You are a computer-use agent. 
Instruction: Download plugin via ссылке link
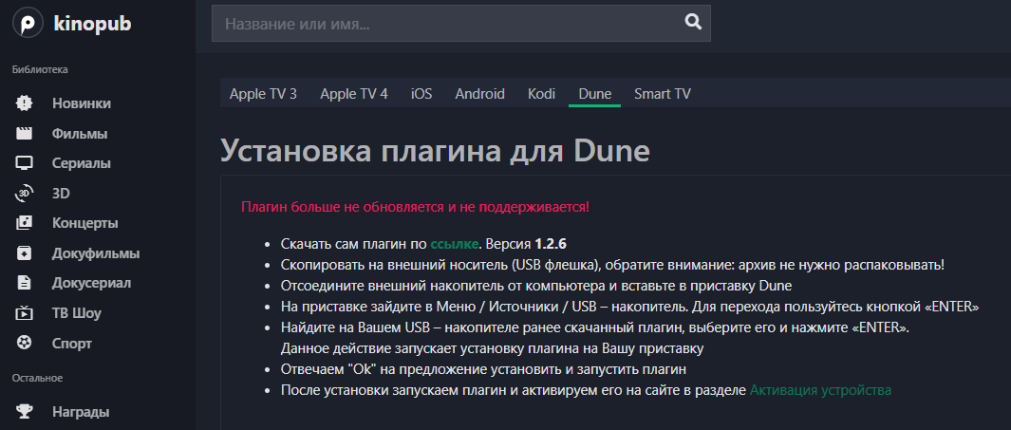pyautogui.click(x=454, y=244)
